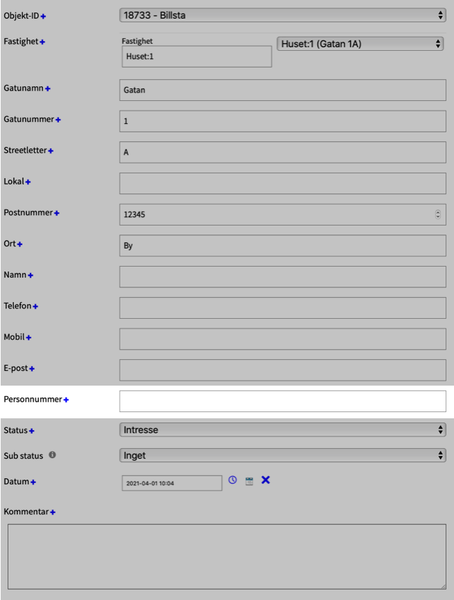Click the clock icon beside the Datum field
Viewport: 454px width, 600px height.
pyautogui.click(x=233, y=480)
